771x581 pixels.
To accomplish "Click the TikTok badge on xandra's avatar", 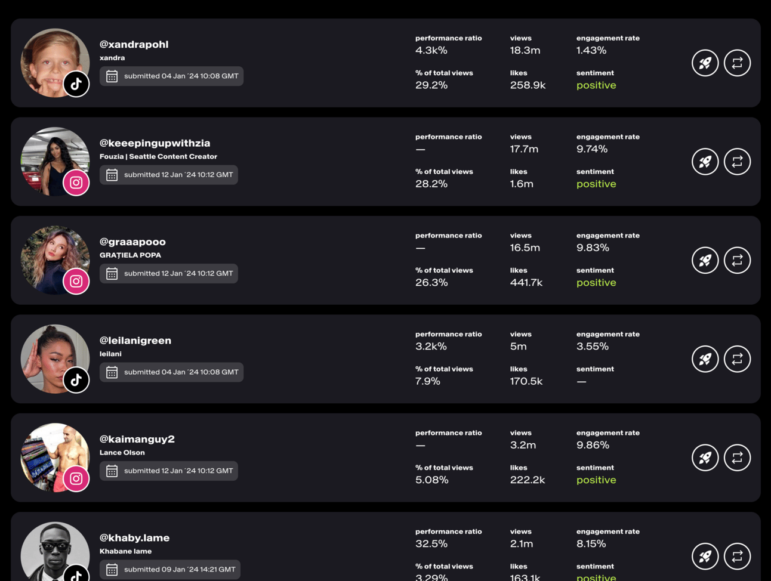I will pyautogui.click(x=76, y=84).
